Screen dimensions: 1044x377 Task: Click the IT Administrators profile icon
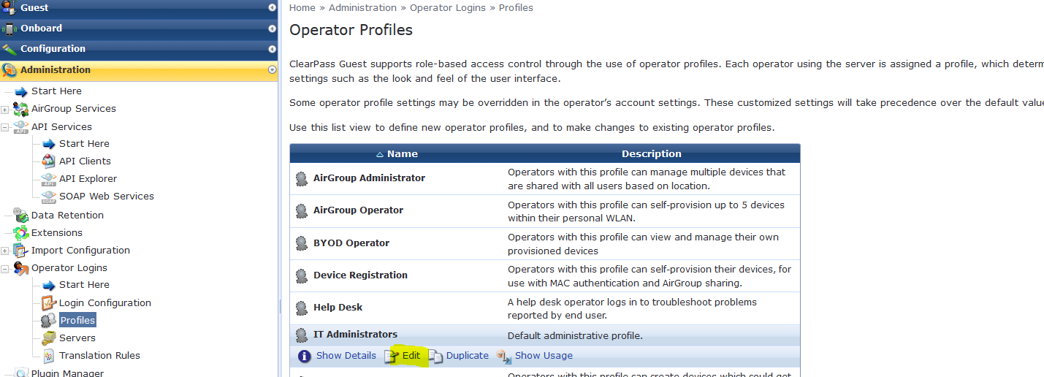click(302, 335)
